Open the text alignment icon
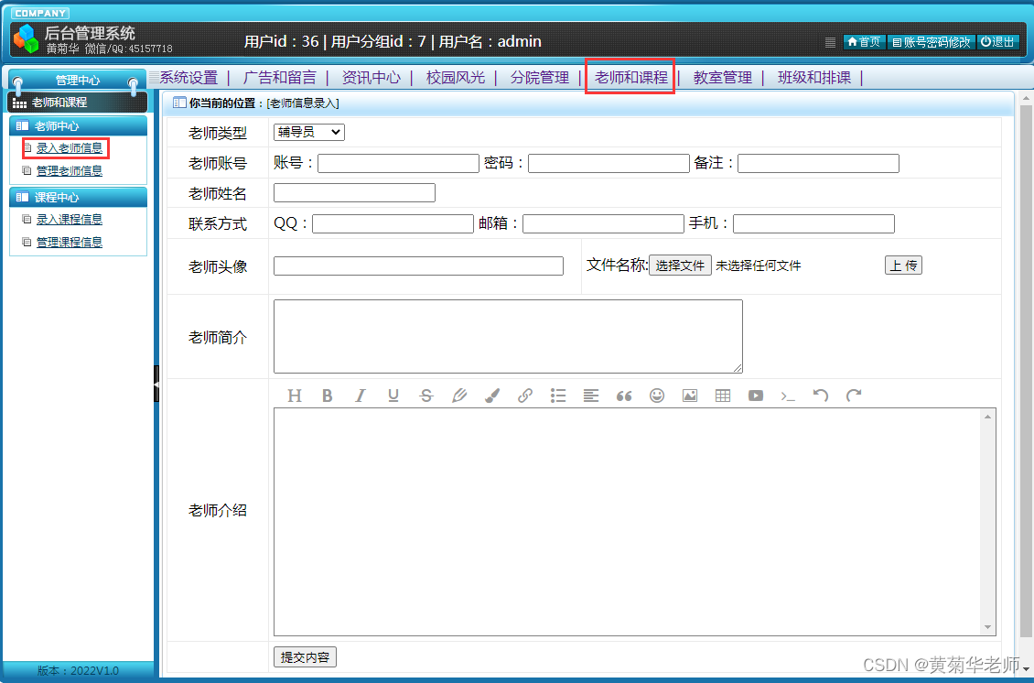This screenshot has height=683, width=1034. (591, 396)
